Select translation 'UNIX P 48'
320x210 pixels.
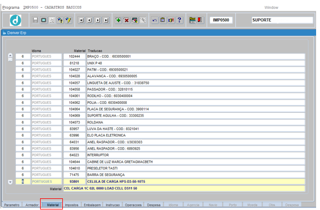point(196,63)
